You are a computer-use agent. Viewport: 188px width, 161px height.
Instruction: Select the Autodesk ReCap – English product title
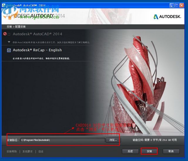(x=37, y=50)
